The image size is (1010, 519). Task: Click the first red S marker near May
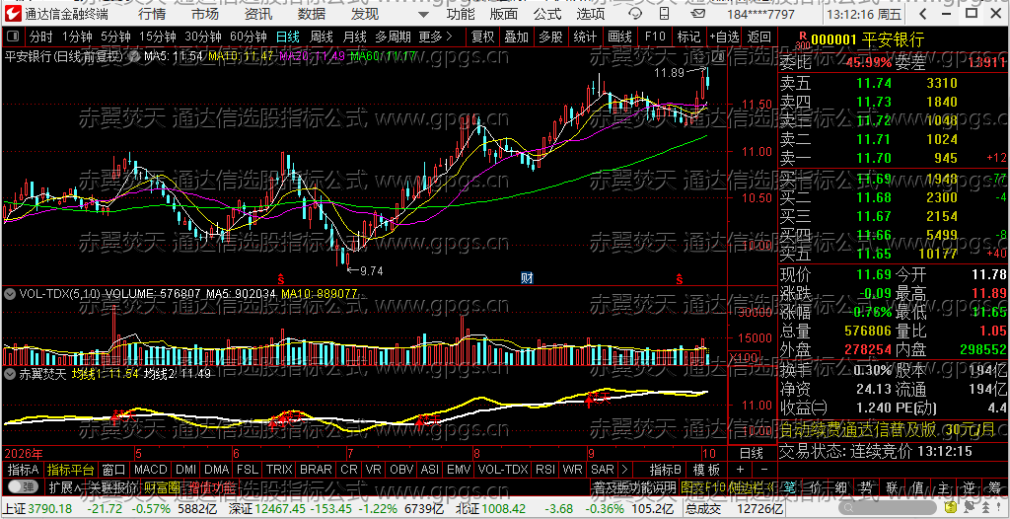pos(281,279)
